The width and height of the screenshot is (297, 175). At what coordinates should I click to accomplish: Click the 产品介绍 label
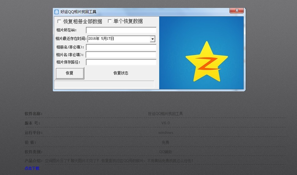click(x=34, y=161)
